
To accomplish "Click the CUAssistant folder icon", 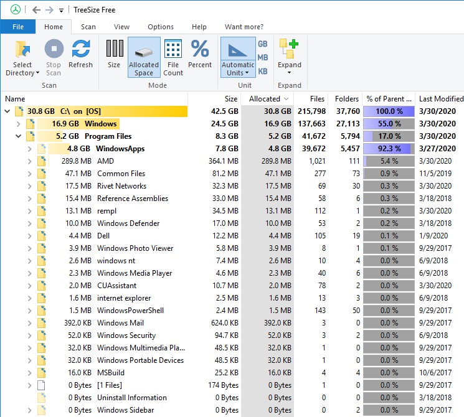I will pyautogui.click(x=42, y=286).
